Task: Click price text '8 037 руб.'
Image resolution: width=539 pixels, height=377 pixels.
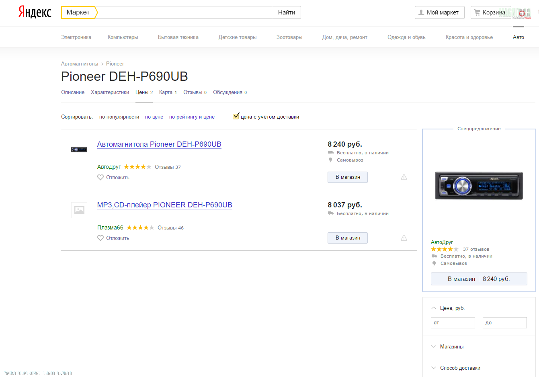Action: (x=345, y=205)
